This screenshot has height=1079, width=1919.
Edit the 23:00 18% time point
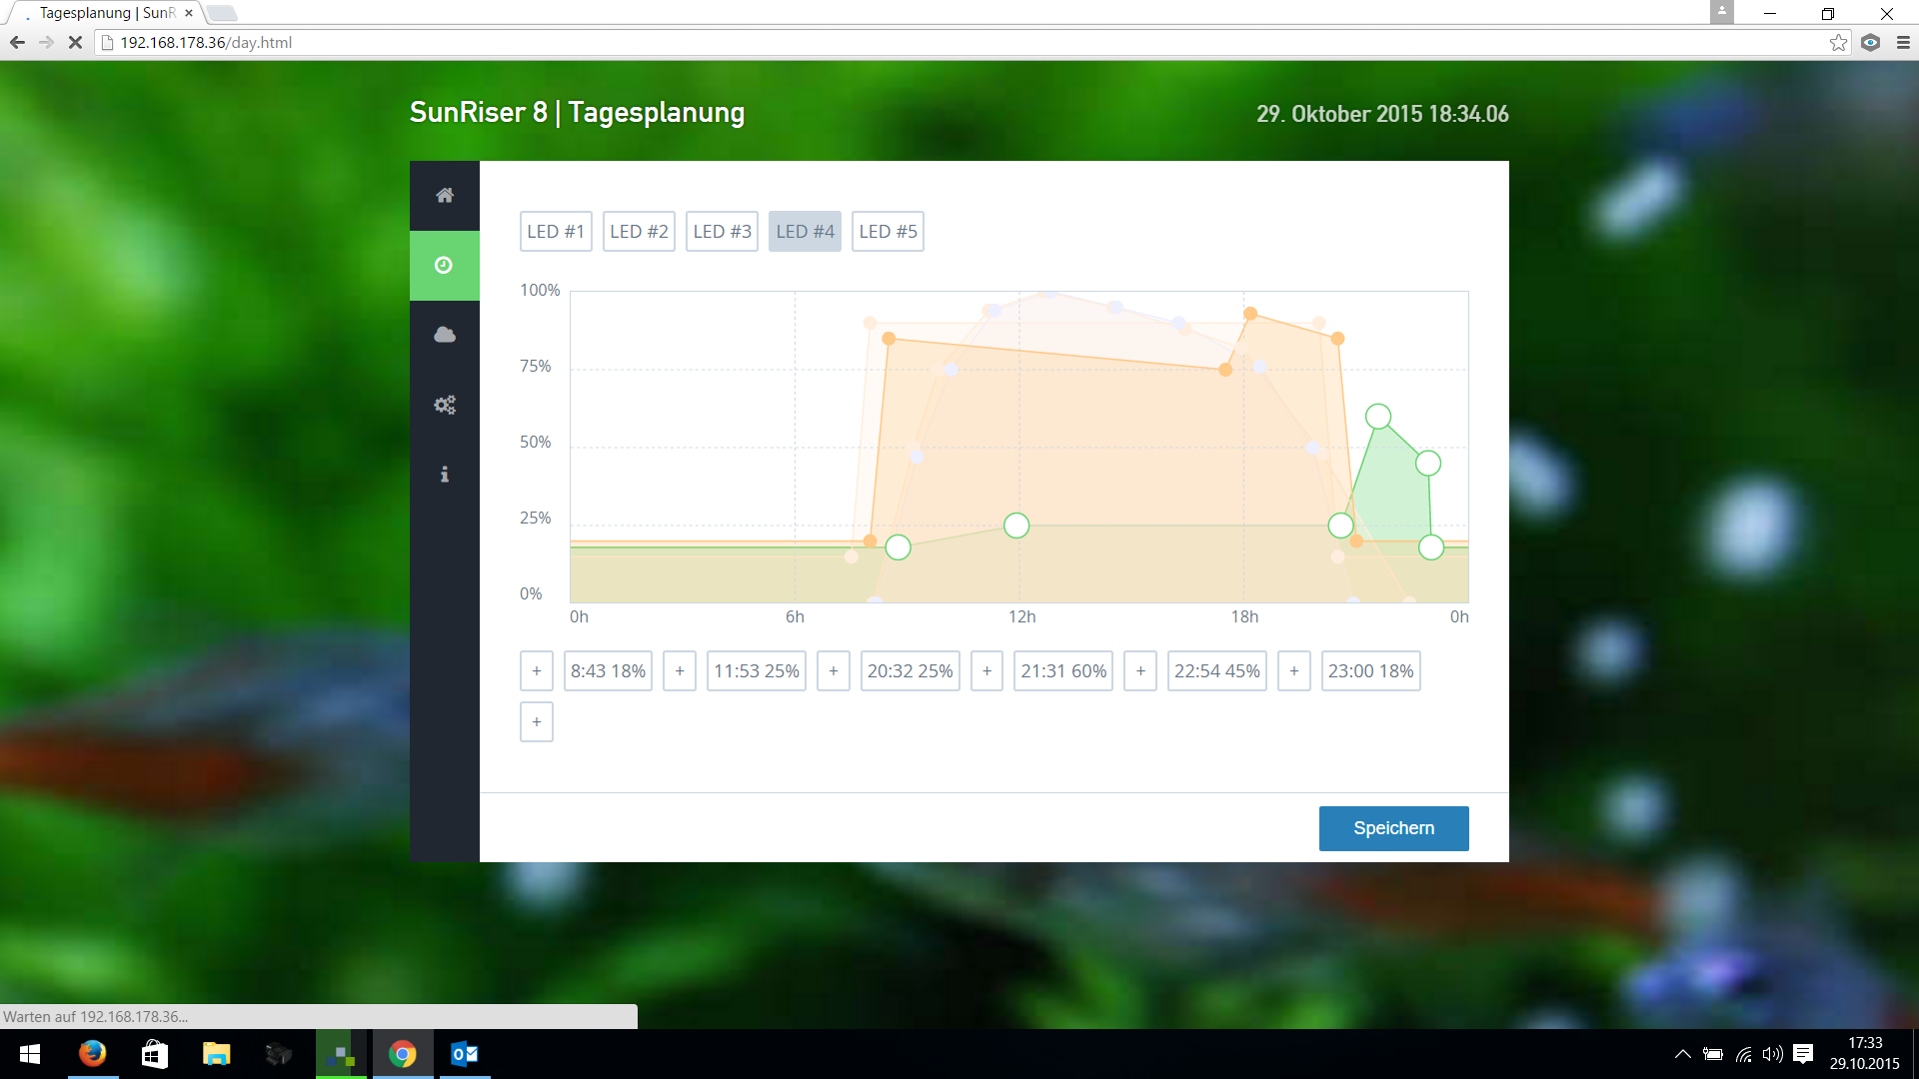[1371, 671]
